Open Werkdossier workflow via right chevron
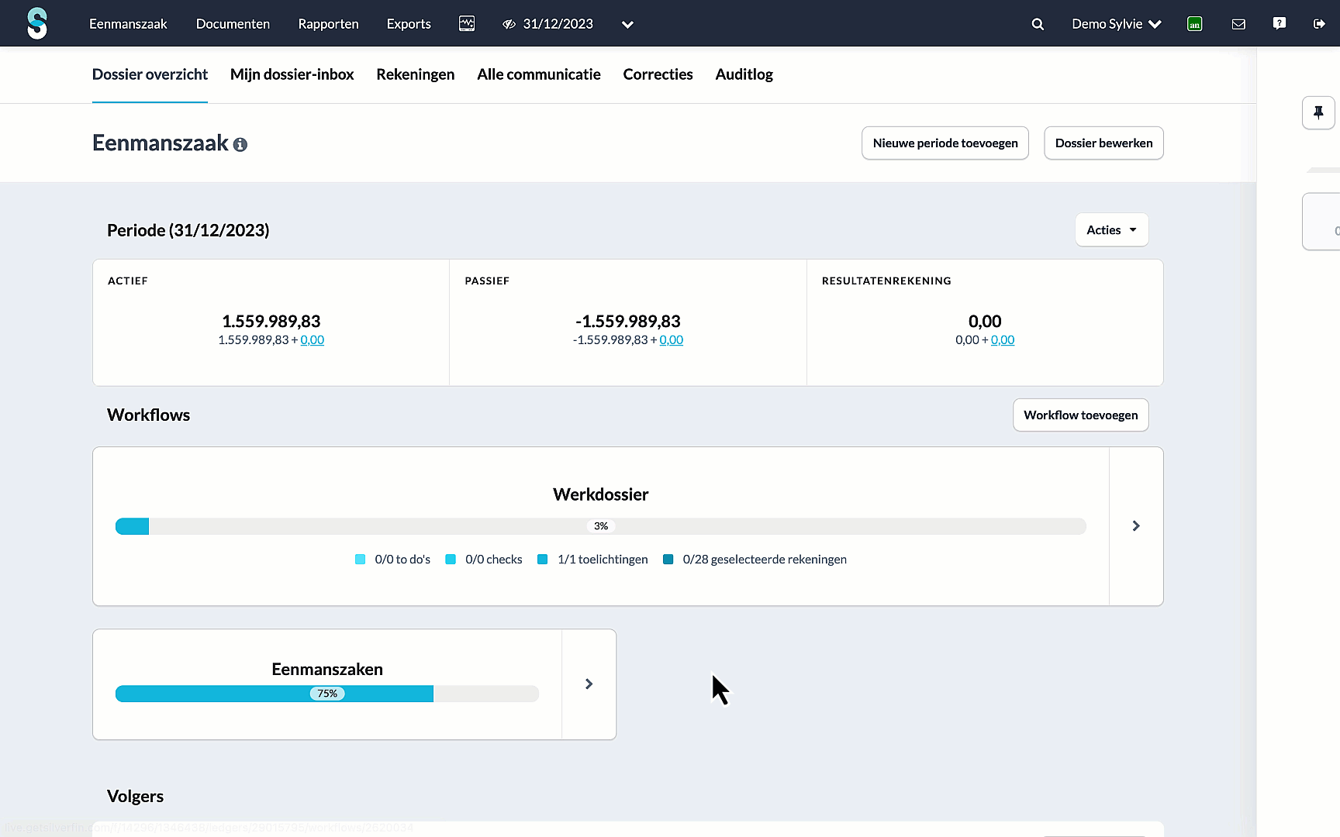This screenshot has height=837, width=1340. 1136,526
